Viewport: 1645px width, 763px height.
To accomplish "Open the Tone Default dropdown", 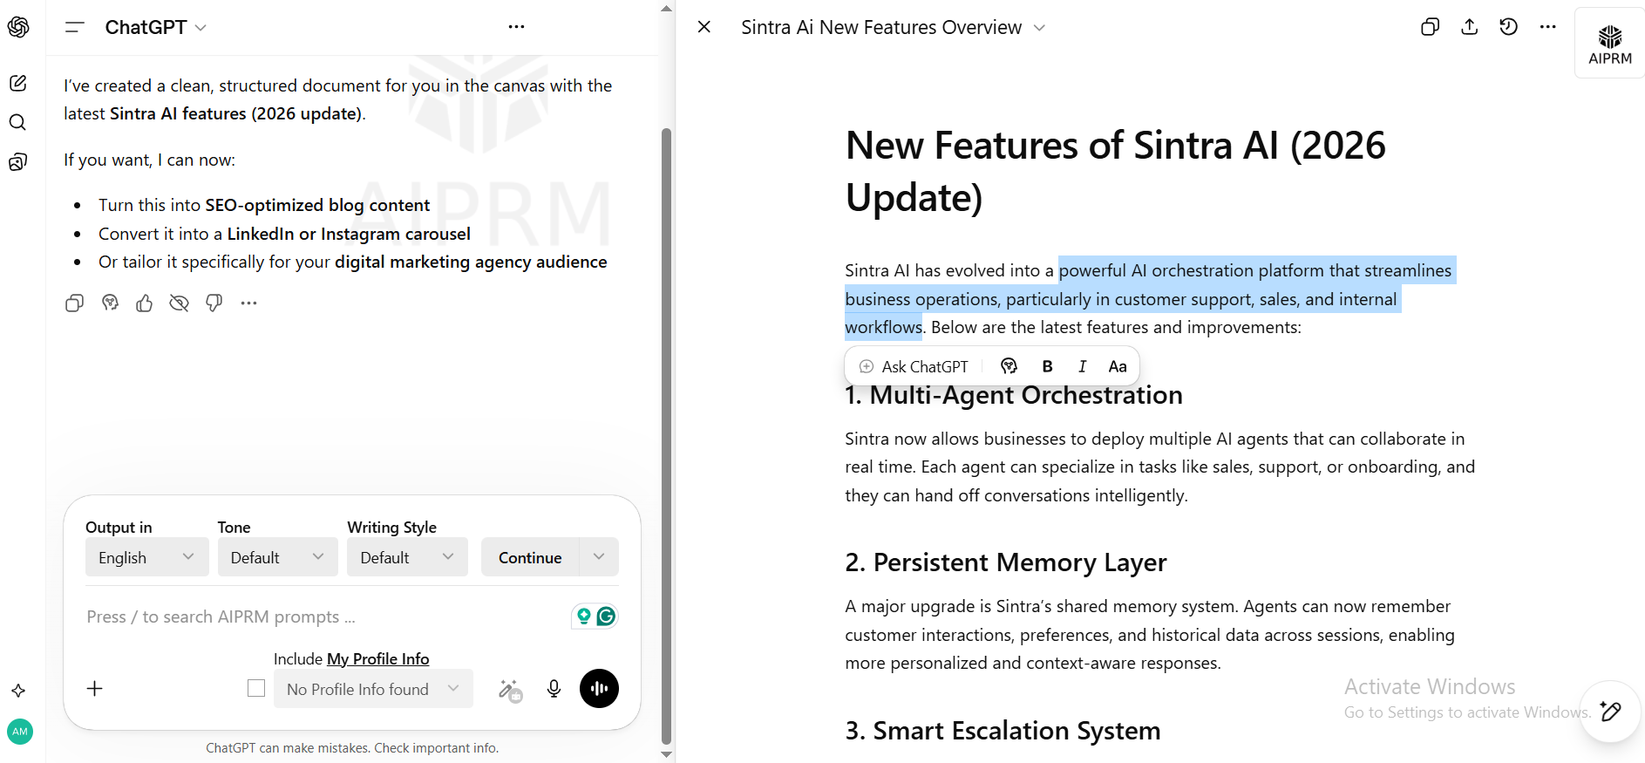I will (277, 557).
